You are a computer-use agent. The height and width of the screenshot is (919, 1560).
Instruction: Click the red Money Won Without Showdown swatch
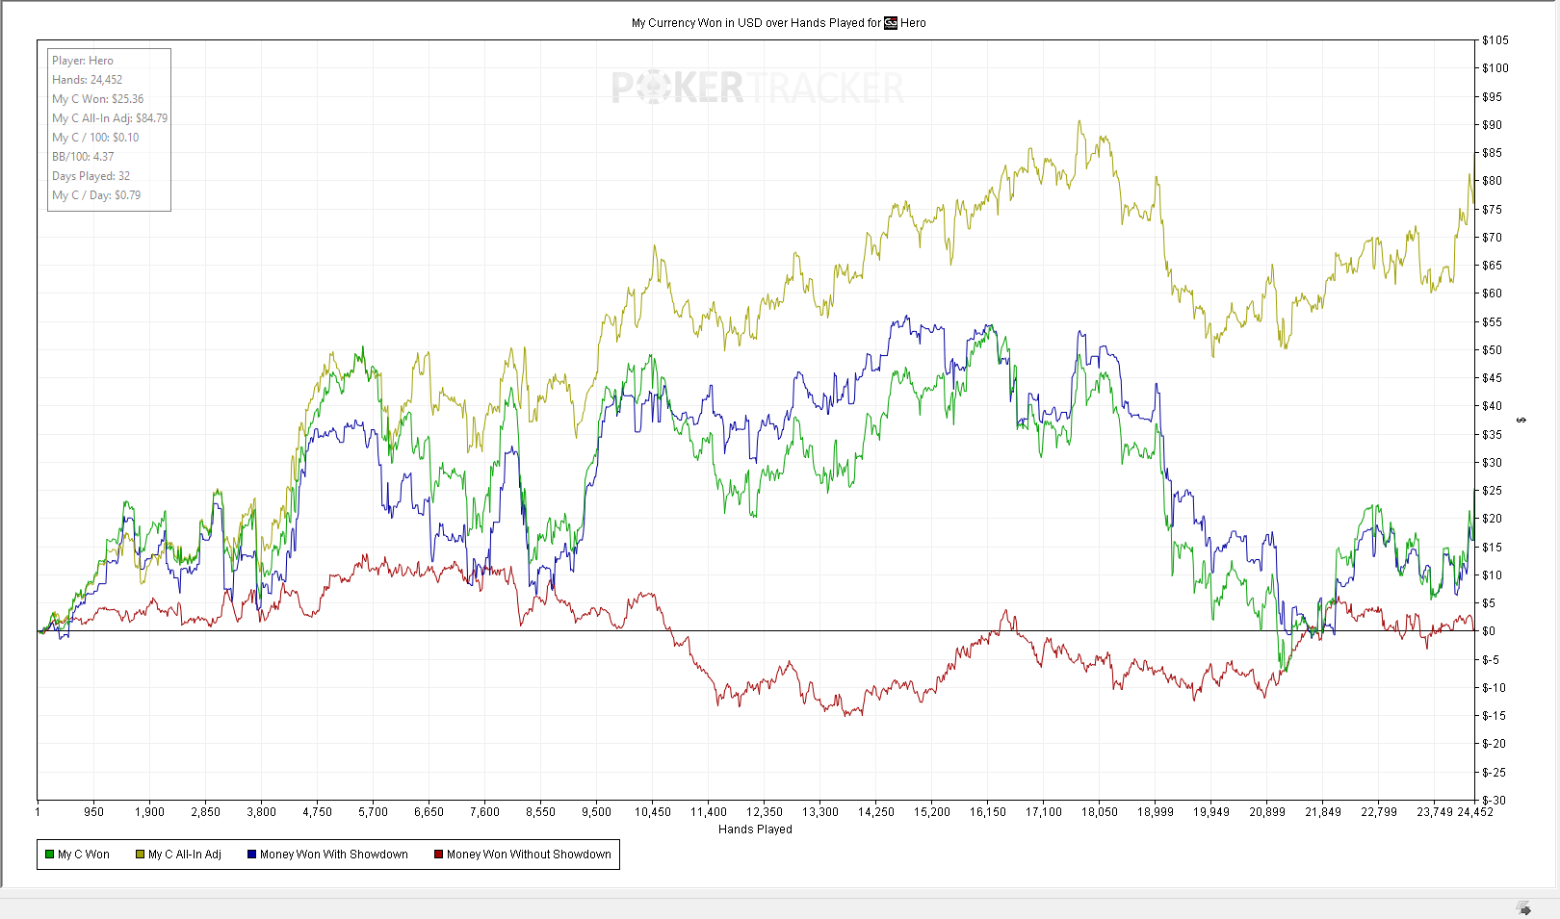tap(438, 855)
